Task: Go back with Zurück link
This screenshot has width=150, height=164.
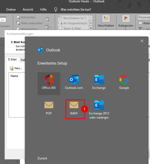Action: [x=42, y=158]
